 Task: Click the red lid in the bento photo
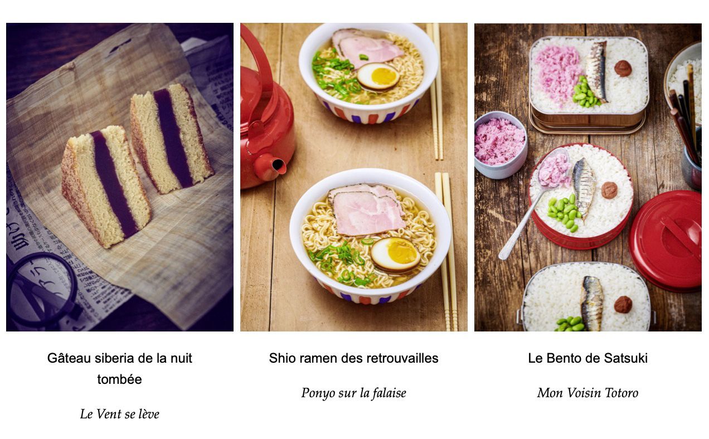pyautogui.click(x=666, y=240)
